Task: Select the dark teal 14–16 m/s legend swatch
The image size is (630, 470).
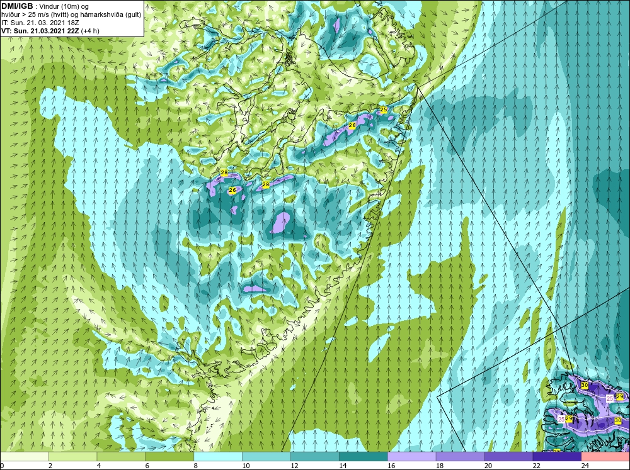Action: [x=364, y=457]
